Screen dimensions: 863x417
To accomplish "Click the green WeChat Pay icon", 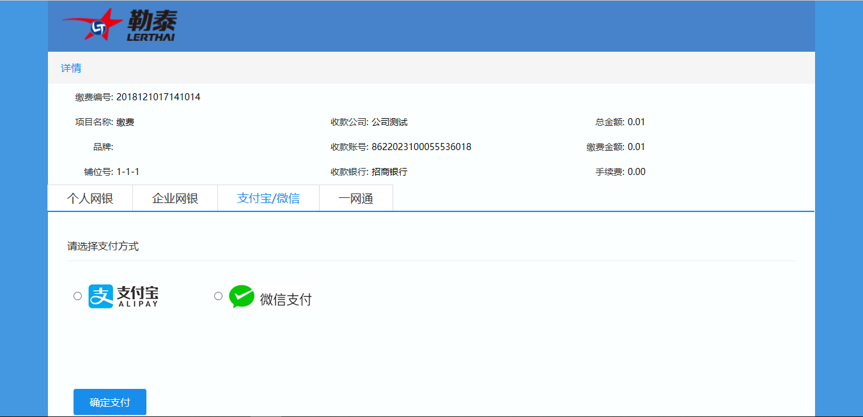I will click(x=242, y=296).
